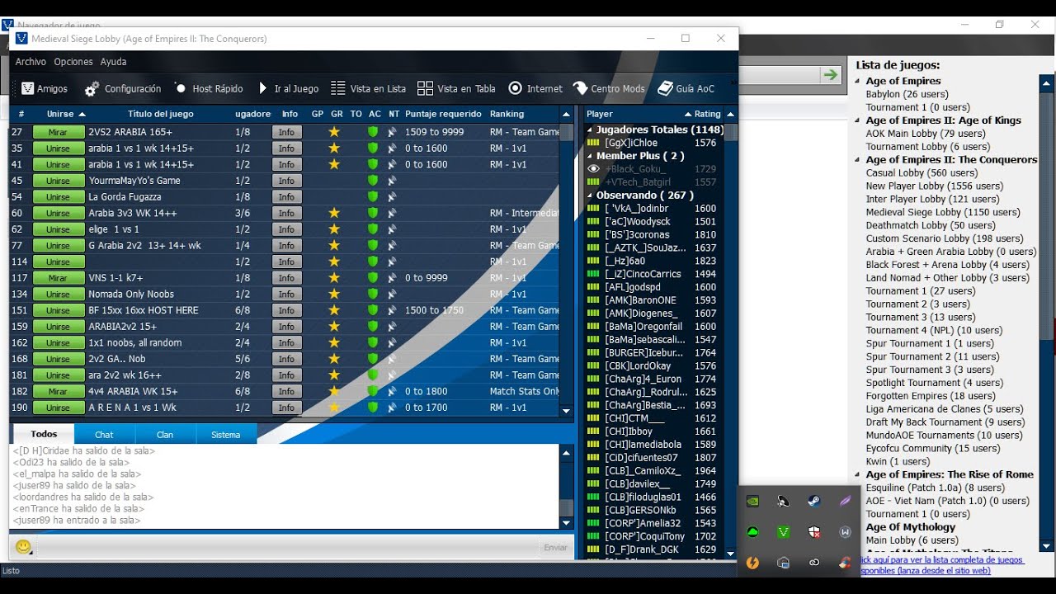The width and height of the screenshot is (1056, 594).
Task: Collapse the Jugadores Totales group
Action: 590,130
